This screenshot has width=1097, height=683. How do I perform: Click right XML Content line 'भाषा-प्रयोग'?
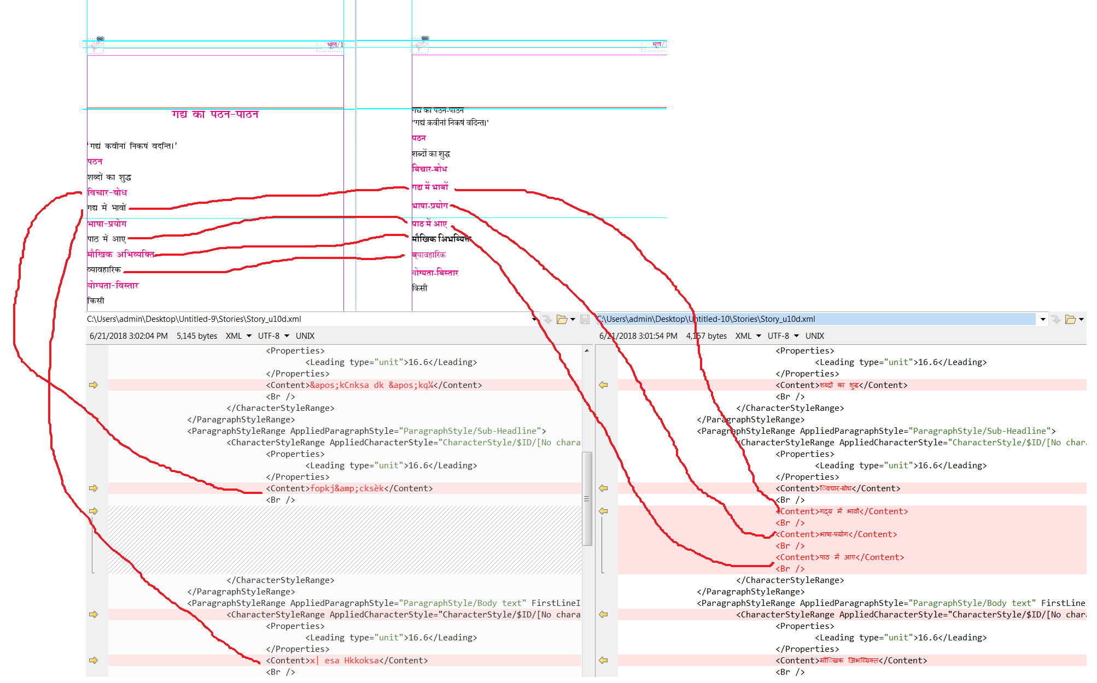pyautogui.click(x=836, y=534)
